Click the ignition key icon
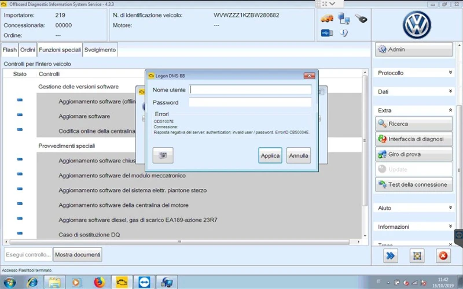 (x=361, y=18)
